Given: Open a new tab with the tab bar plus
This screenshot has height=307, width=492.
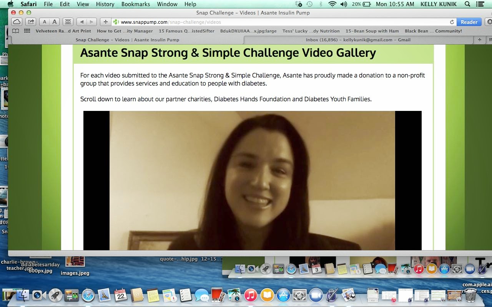Looking at the screenshot, I should tap(479, 40).
